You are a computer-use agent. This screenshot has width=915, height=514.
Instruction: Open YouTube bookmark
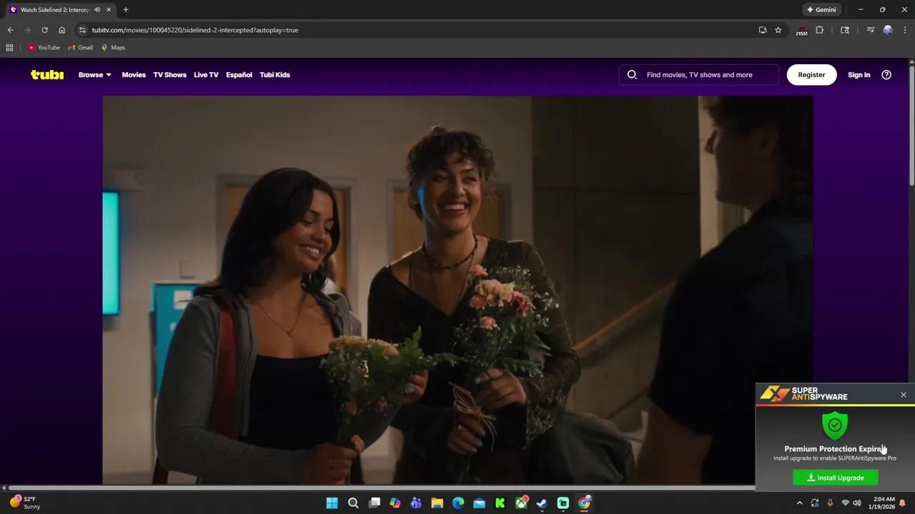44,48
